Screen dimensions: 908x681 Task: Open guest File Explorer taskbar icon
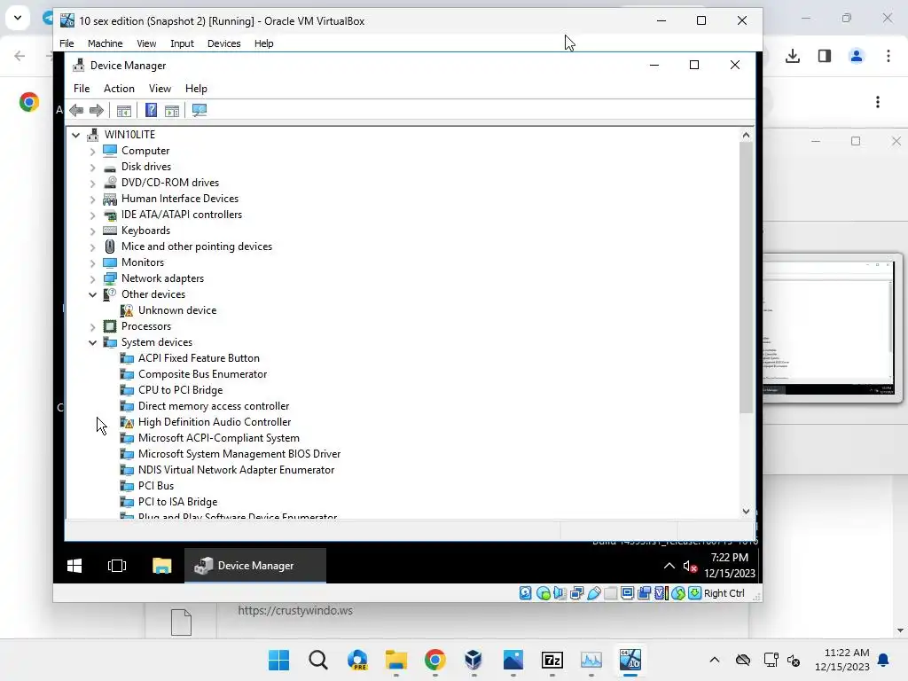pos(162,566)
